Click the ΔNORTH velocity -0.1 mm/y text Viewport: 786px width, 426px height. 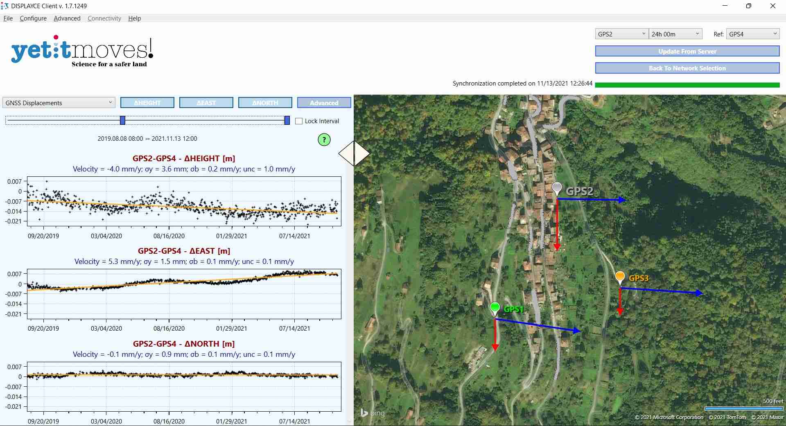click(184, 354)
